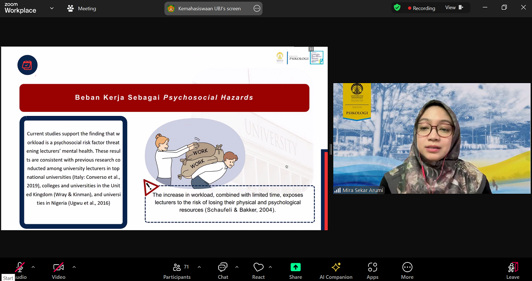Open shared screen options ellipsis

(257, 8)
